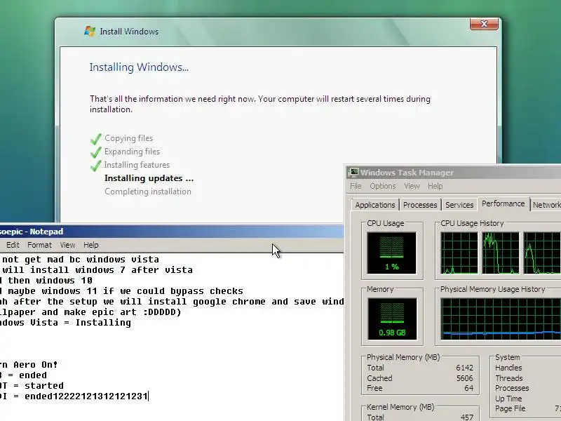Open the View menu in Notepad
Viewport: 561px width, 421px height.
[x=67, y=245]
